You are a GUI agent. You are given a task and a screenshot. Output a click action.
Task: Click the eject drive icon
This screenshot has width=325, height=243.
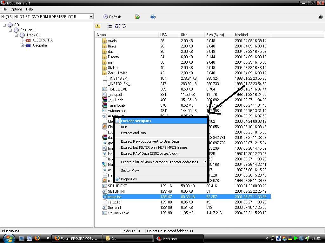[321, 17]
